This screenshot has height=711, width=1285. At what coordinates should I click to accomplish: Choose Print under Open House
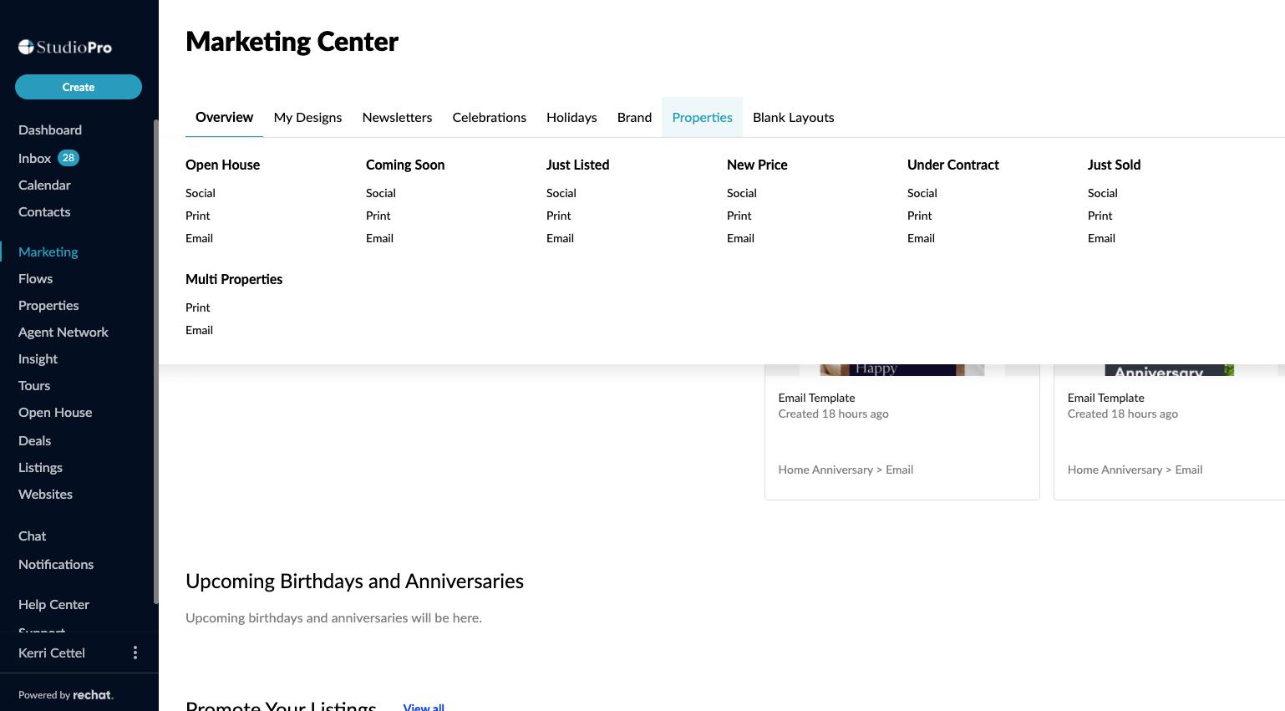coord(198,216)
